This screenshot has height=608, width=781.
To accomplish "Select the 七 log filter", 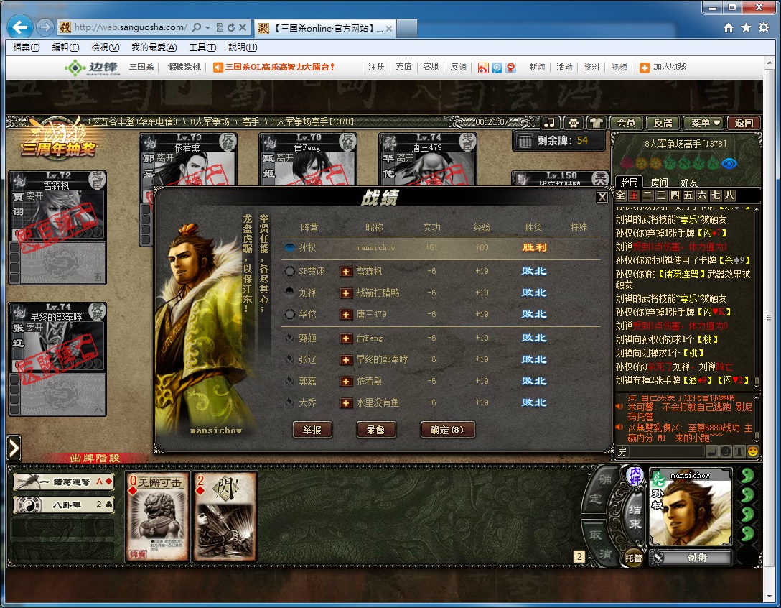I will tap(715, 195).
